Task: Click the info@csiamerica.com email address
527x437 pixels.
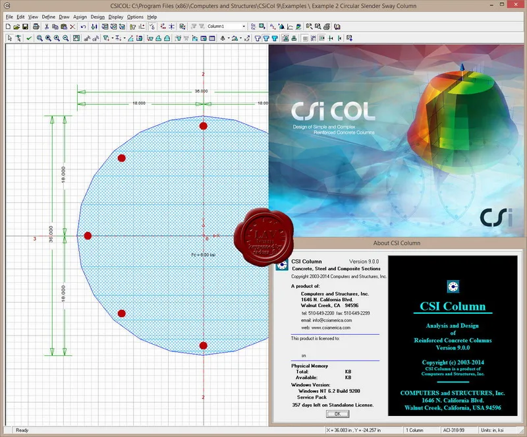Action: point(332,320)
